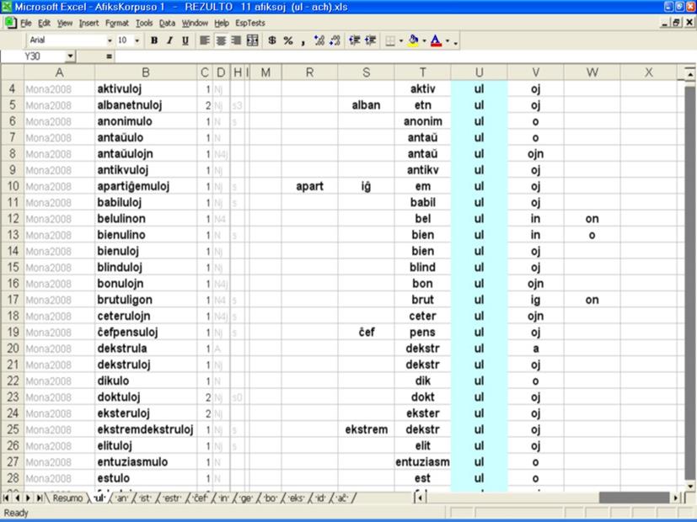The image size is (697, 522).
Task: Expand the Name Box dropdown
Action: tap(70, 56)
